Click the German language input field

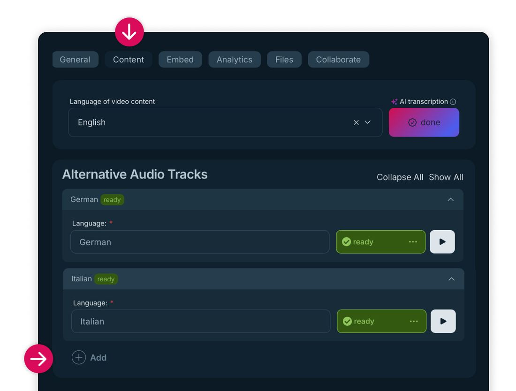pos(200,242)
